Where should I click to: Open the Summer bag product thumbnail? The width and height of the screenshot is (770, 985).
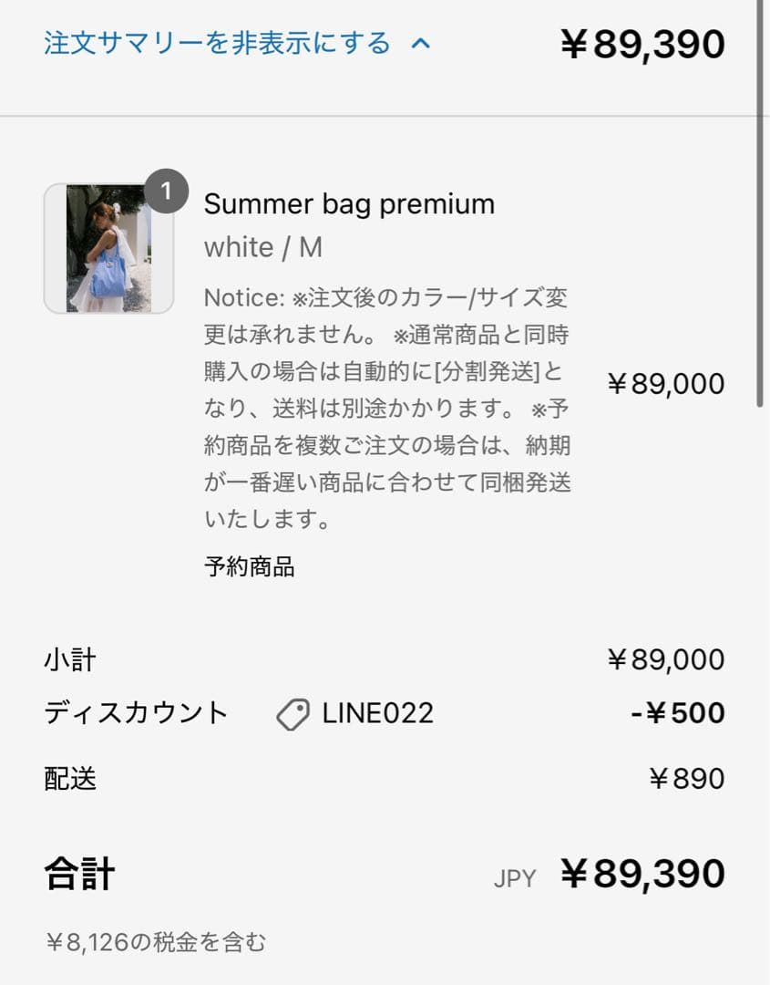(108, 248)
